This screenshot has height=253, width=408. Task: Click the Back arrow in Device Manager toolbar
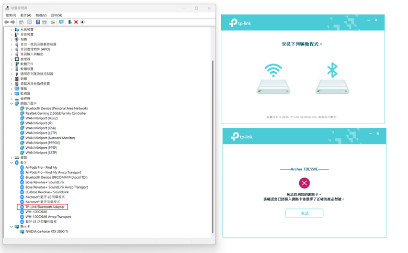pyautogui.click(x=6, y=22)
